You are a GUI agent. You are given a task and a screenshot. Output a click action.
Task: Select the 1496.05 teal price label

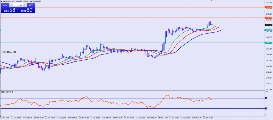[268, 43]
